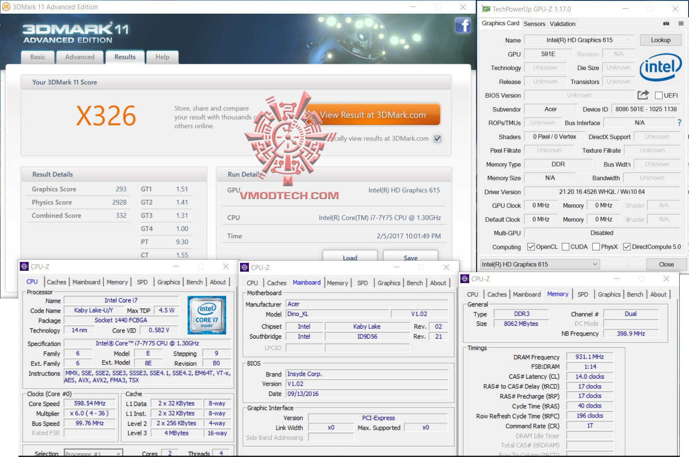689x457 pixels.
Task: Click the Max TDP value 4.5 W
Action: (x=167, y=310)
